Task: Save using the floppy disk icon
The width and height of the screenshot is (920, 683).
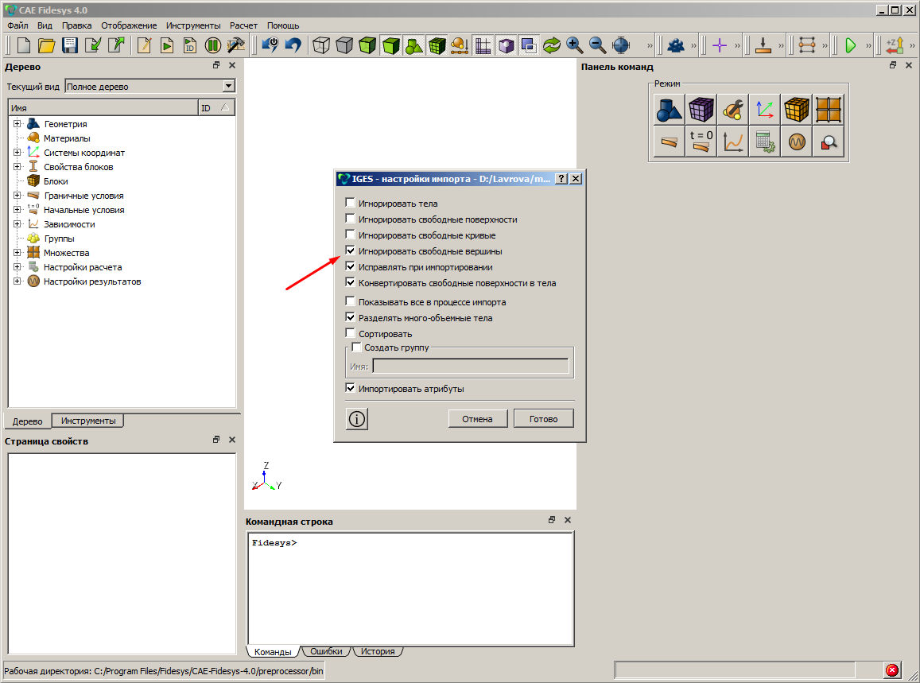Action: pyautogui.click(x=70, y=45)
